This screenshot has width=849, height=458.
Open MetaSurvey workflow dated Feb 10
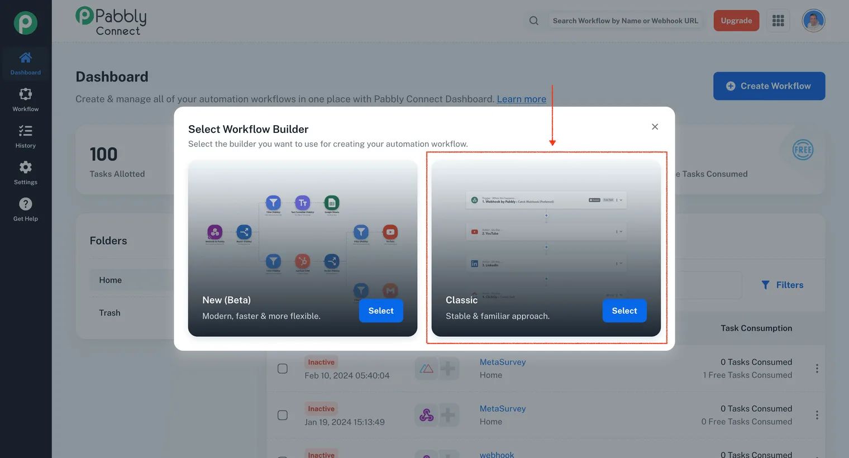503,362
